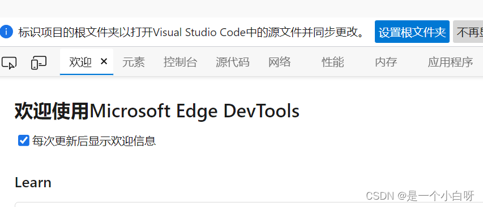Viewport: 483px width, 207px height.
Task: Click the Visual Studio Code banner message
Action: pos(191,32)
